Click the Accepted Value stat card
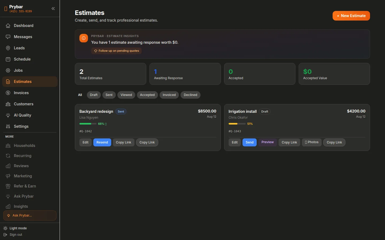Viewport: 385px width, 240px height. (334, 74)
